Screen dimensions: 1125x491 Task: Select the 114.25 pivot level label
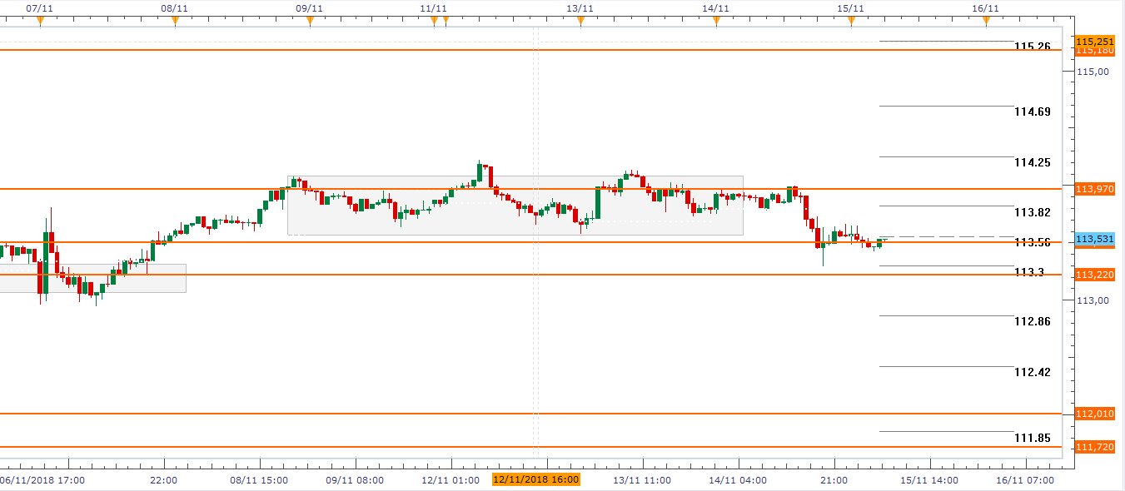(1032, 162)
